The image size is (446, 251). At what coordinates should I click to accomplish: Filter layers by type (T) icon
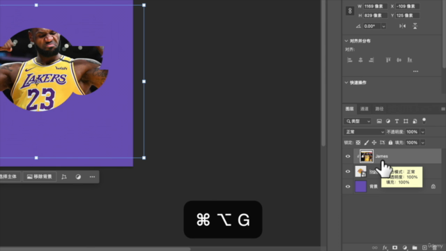pyautogui.click(x=397, y=121)
